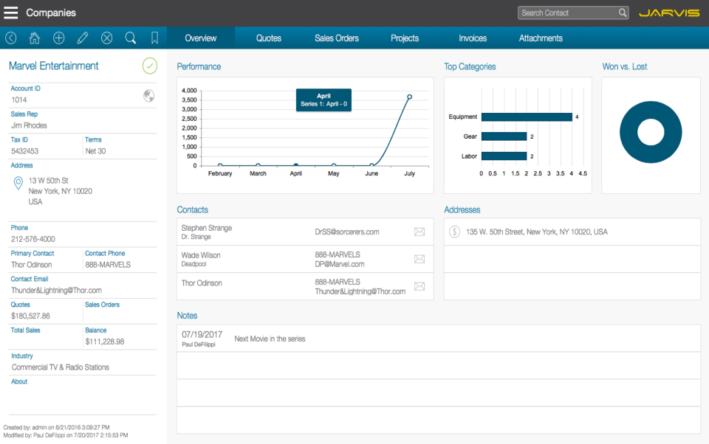
Task: Click the Bookmark icon in toolbar
Action: coord(154,37)
